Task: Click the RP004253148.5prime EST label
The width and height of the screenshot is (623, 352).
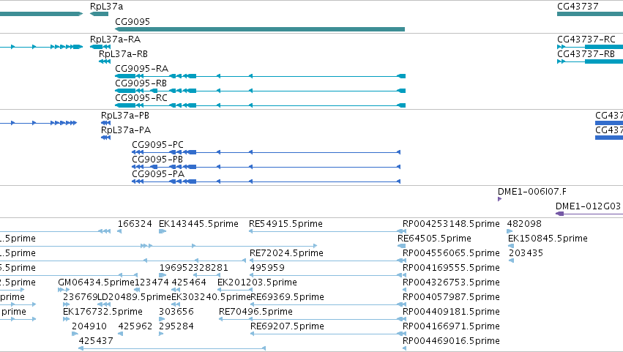Action: click(451, 224)
